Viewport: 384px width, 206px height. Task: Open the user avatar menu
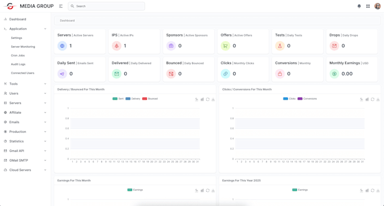[377, 6]
